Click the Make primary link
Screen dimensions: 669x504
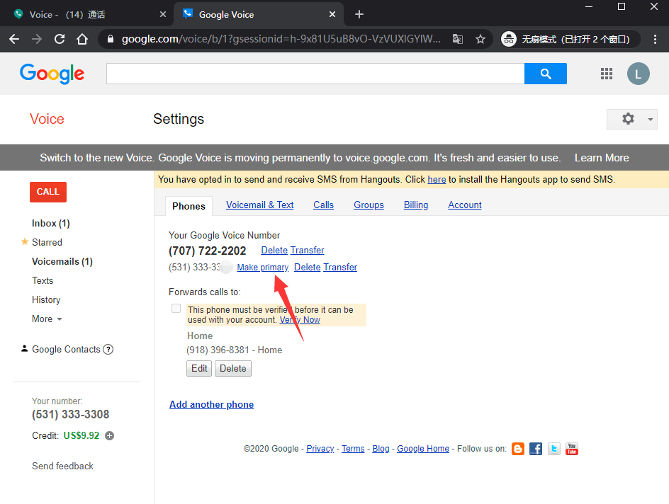(262, 268)
